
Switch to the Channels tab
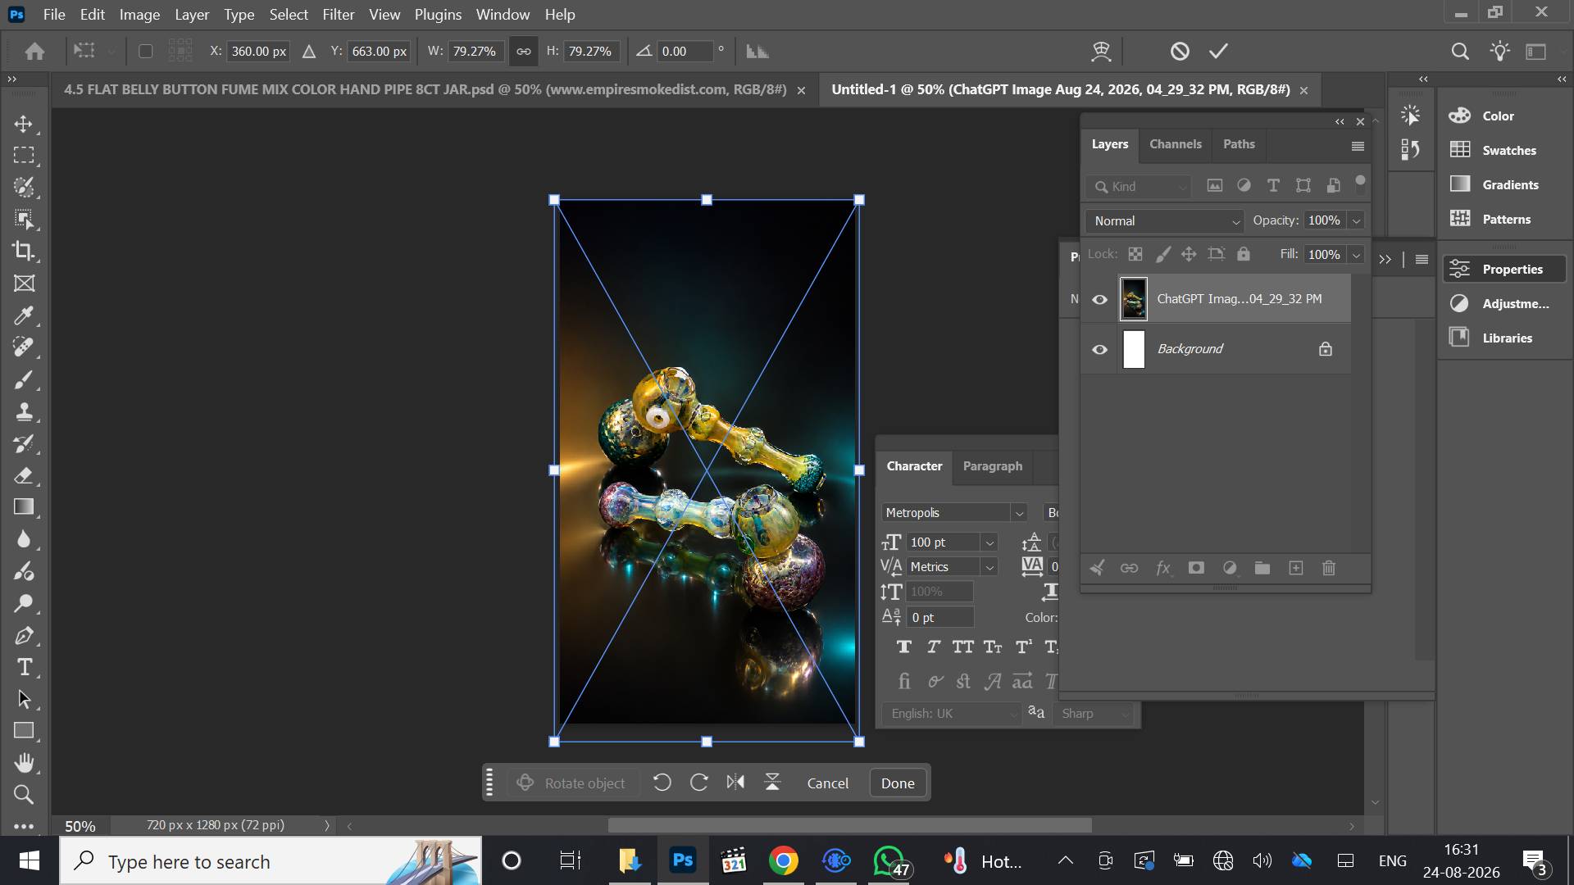click(1175, 143)
